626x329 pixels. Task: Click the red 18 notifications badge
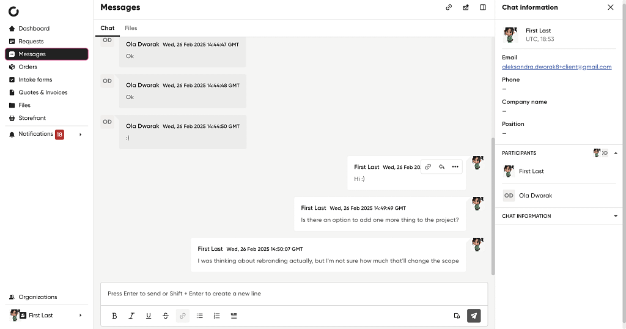point(59,135)
